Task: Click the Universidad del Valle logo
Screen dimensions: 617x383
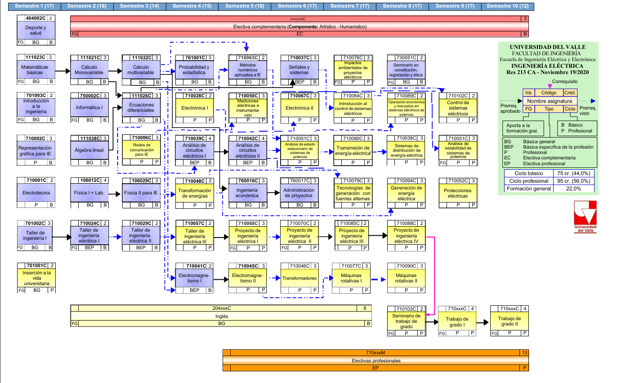Action: click(x=586, y=216)
